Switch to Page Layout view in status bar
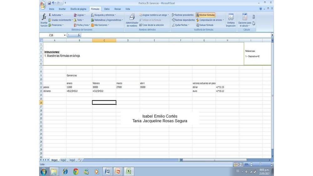The image size is (313, 176). 239,164
